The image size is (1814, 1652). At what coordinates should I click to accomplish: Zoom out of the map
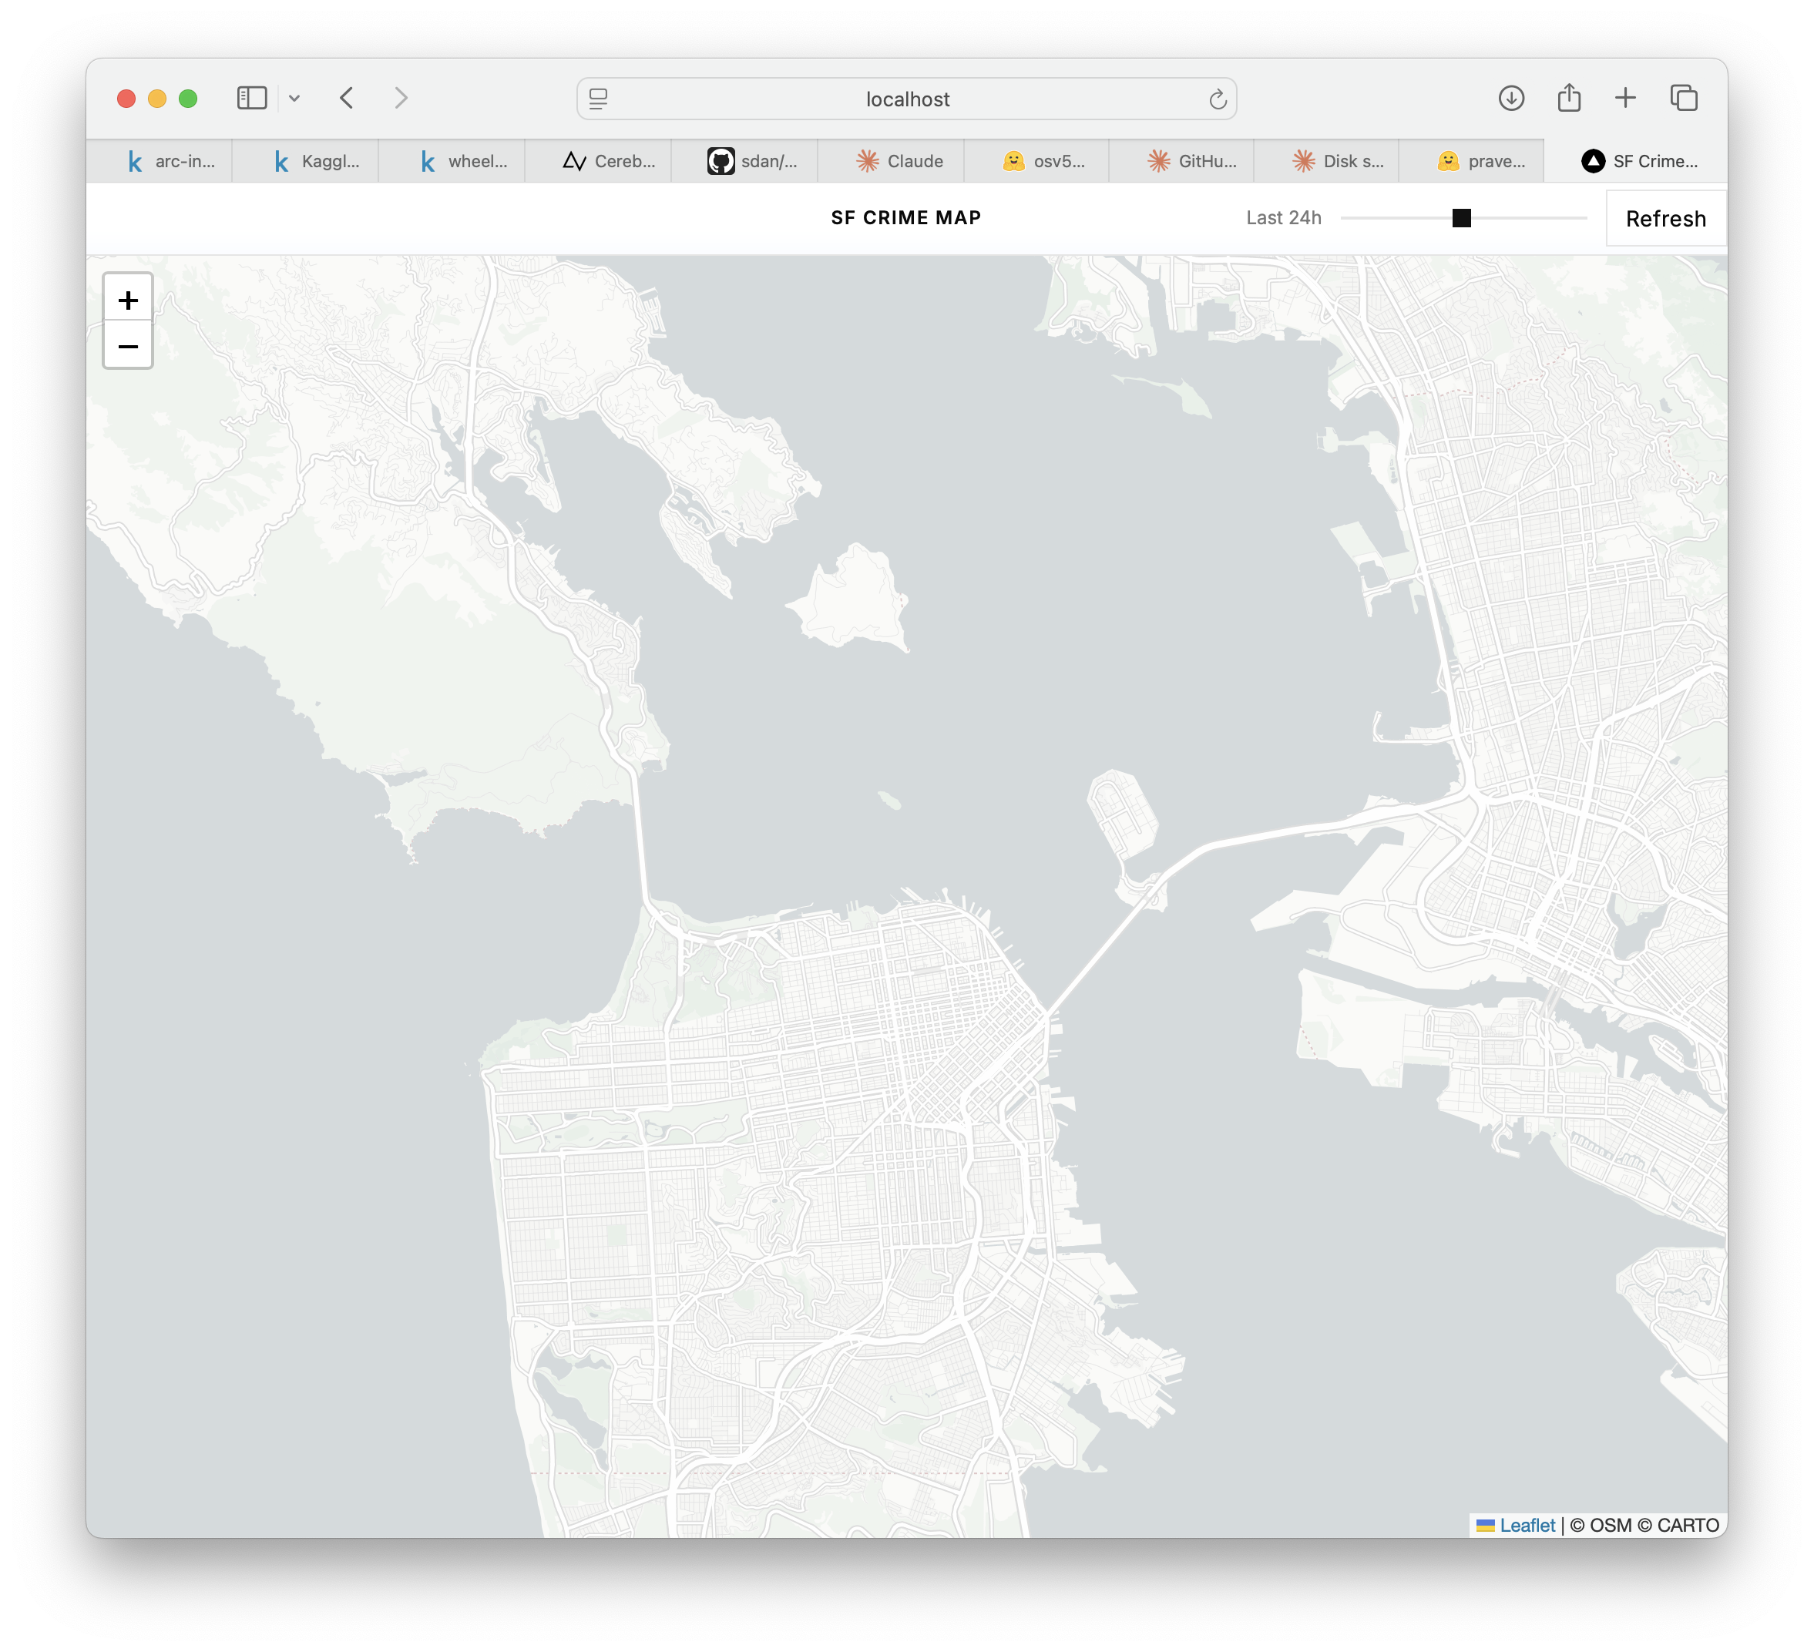128,347
